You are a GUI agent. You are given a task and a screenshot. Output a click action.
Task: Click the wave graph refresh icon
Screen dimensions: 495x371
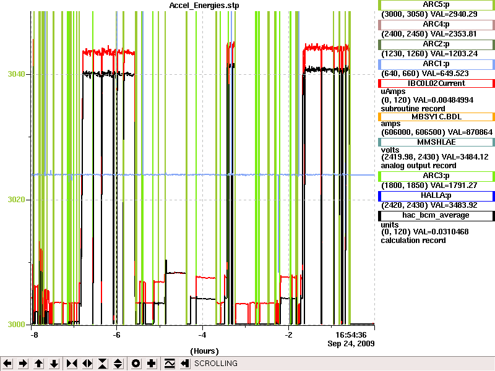[170, 364]
